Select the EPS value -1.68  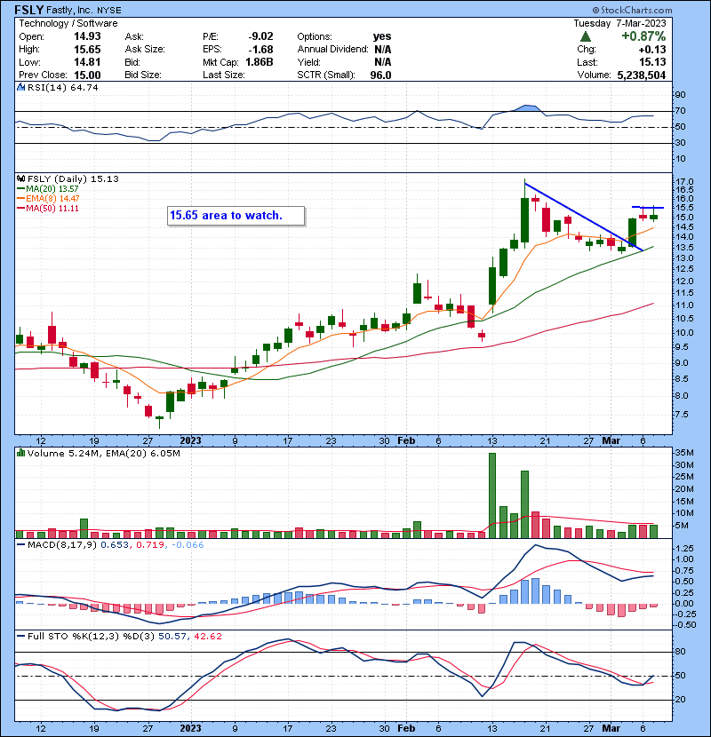point(260,50)
